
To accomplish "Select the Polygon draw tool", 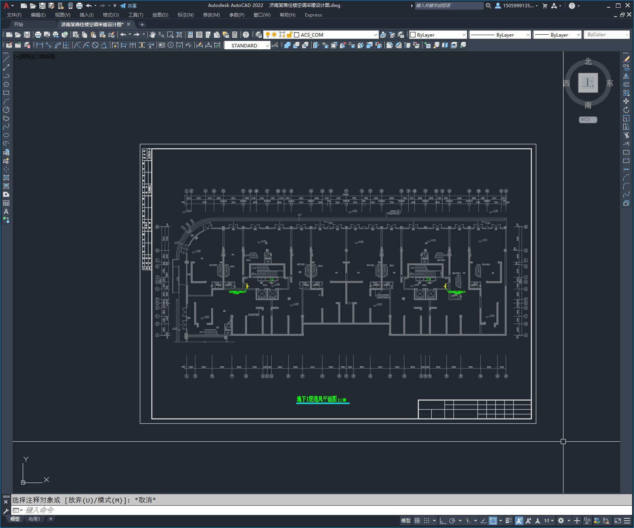I will tap(6, 84).
